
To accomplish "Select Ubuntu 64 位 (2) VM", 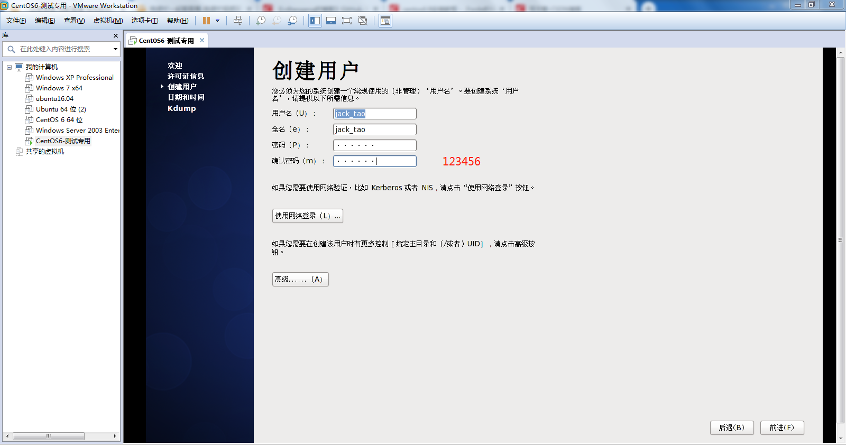I will [x=61, y=109].
